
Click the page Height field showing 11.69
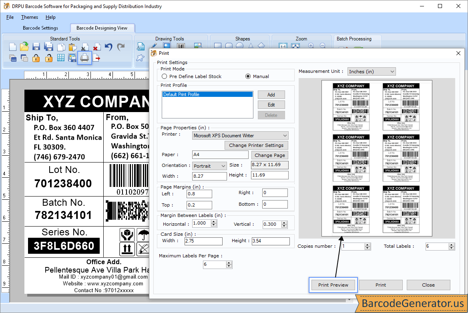click(x=270, y=175)
